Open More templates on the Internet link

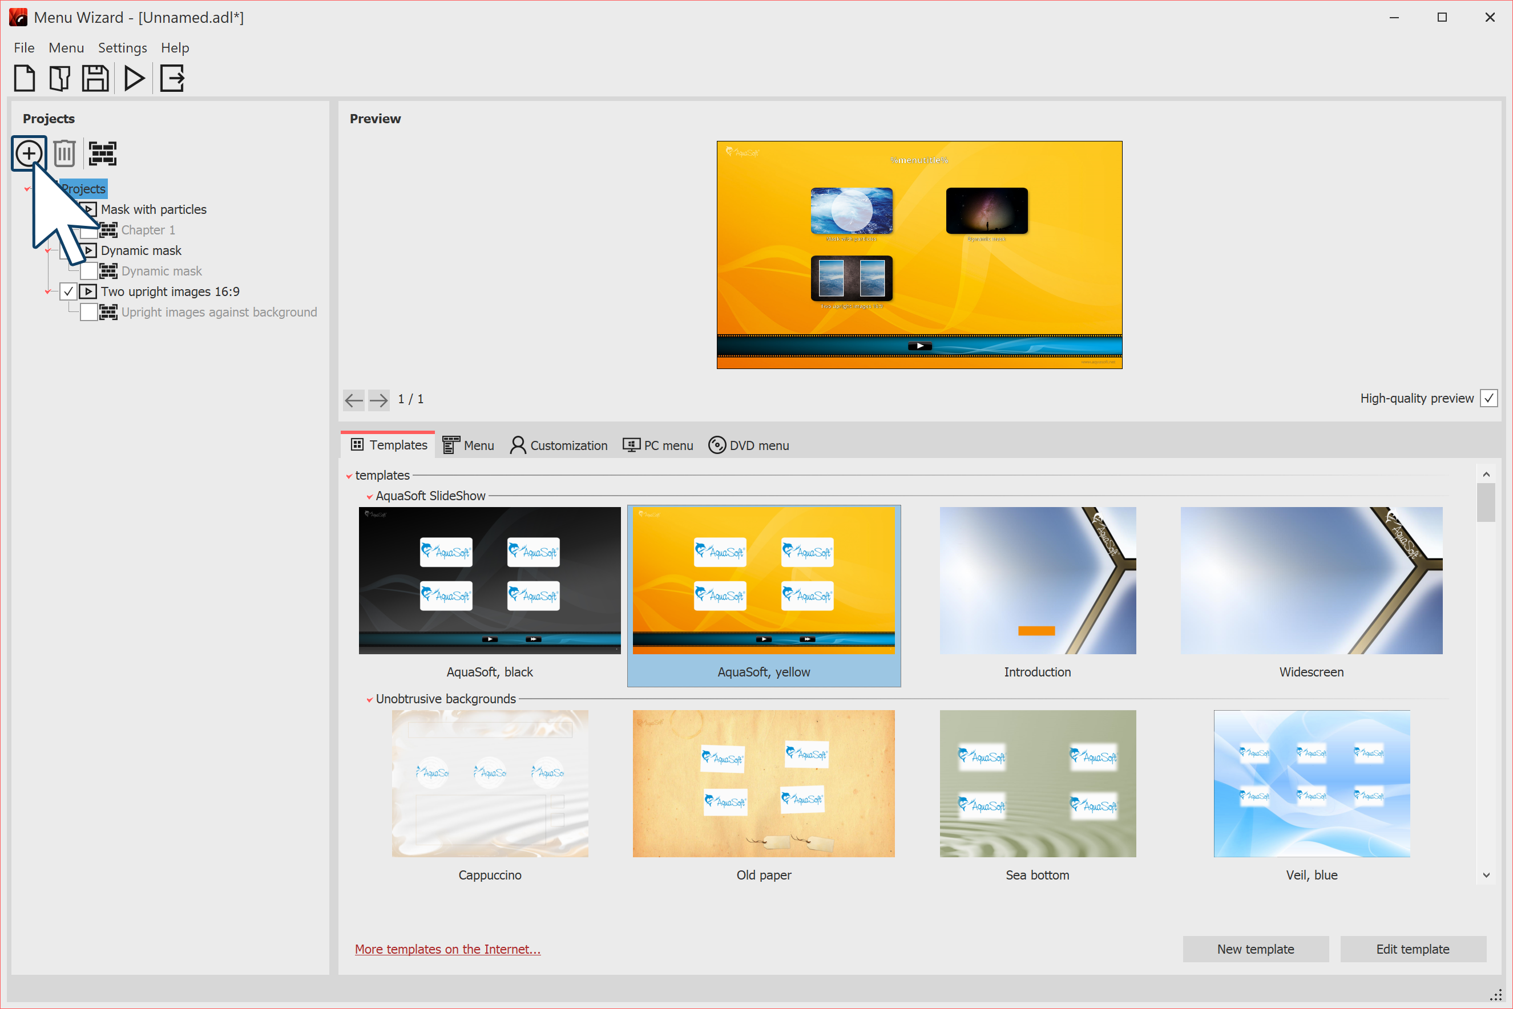(447, 949)
